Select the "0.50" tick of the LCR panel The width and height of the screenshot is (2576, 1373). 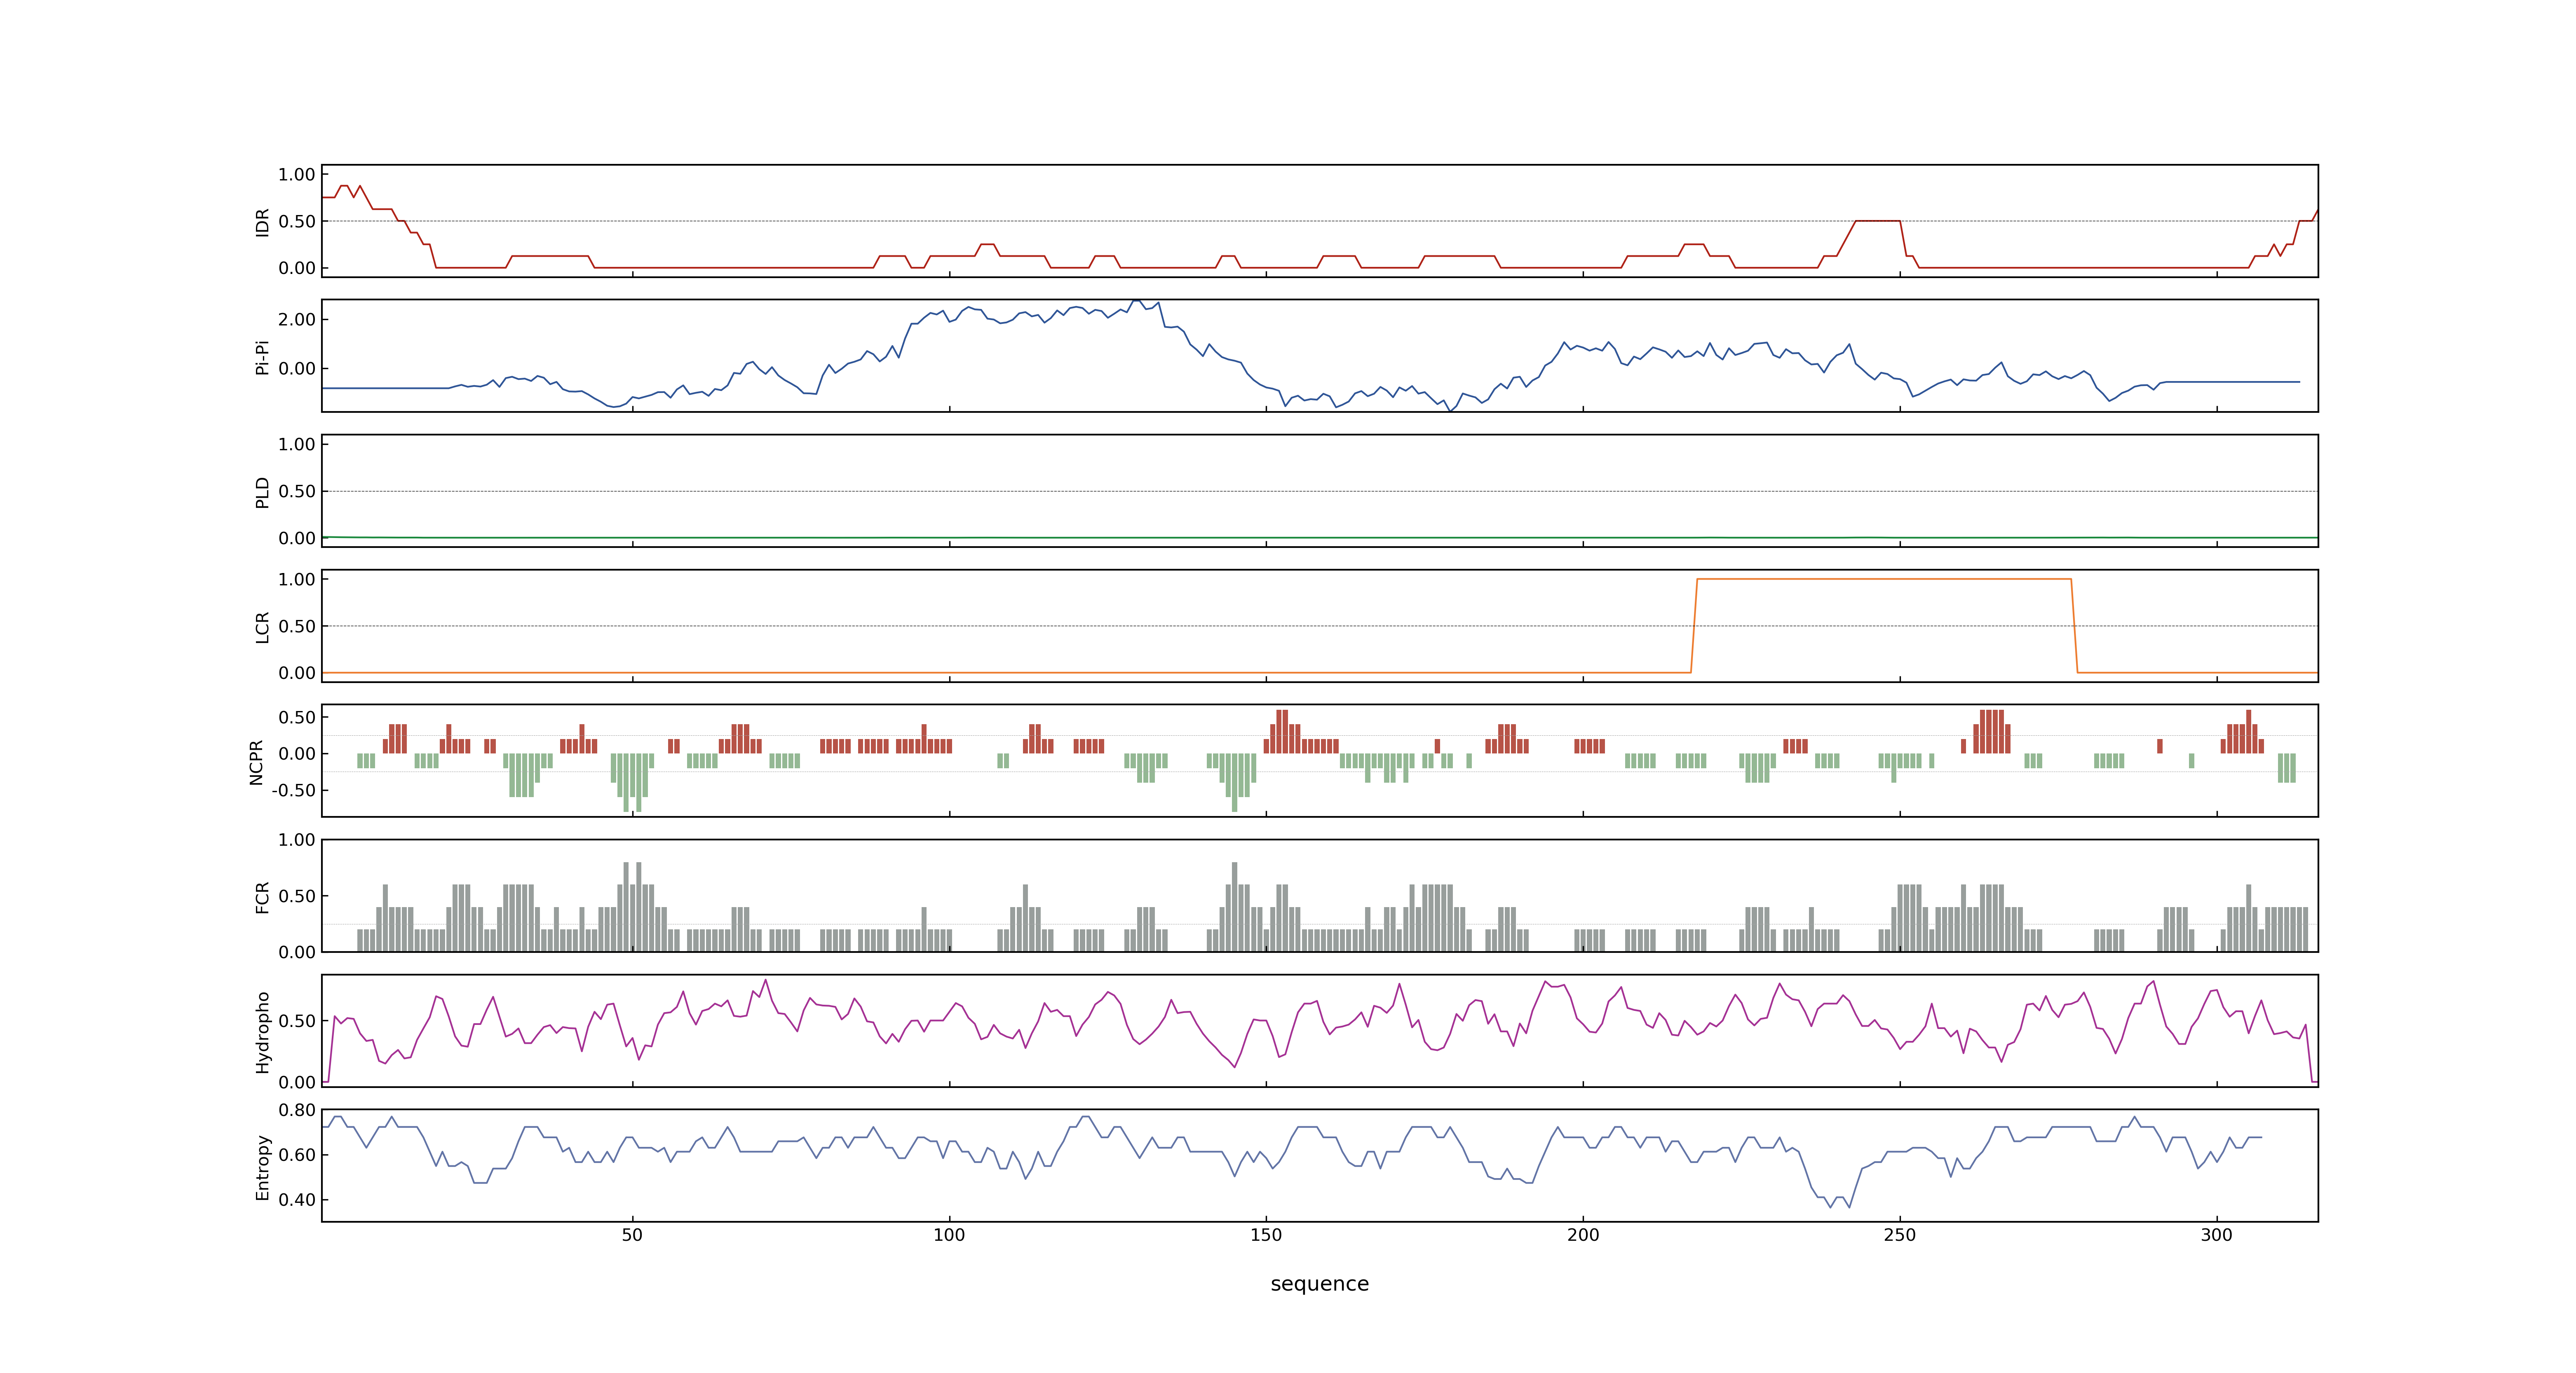tap(297, 627)
